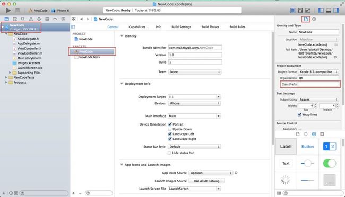Click the Use Asset Catalog button
Image resolution: width=345 pixels, height=197 pixels.
click(x=206, y=181)
